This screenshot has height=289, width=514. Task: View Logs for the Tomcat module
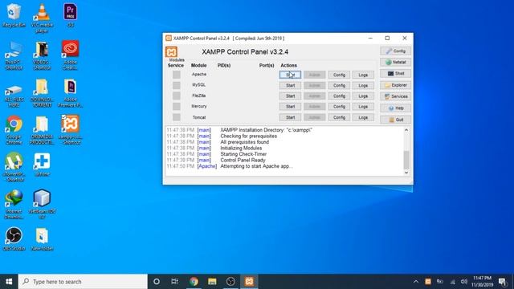tap(363, 117)
